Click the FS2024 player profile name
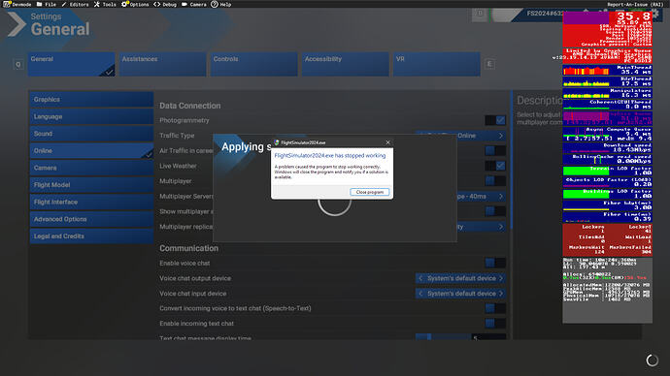This screenshot has width=670, height=376. coord(544,14)
